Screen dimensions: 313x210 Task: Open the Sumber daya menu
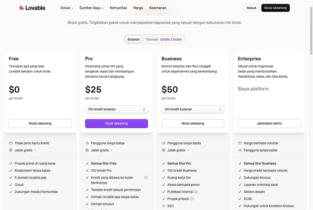[92, 8]
